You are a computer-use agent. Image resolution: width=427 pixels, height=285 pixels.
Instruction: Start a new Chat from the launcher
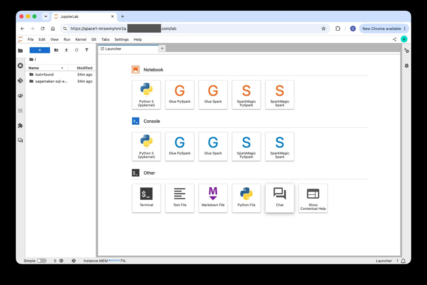[x=280, y=198]
